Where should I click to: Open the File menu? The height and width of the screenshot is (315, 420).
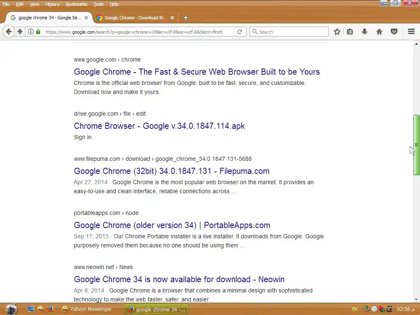[x=6, y=4]
